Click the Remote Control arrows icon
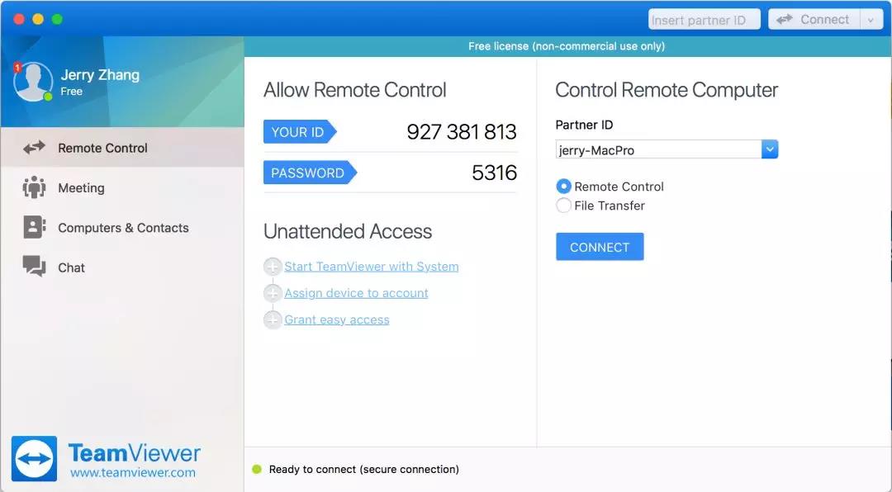Screen dimensions: 892x492 coord(34,148)
